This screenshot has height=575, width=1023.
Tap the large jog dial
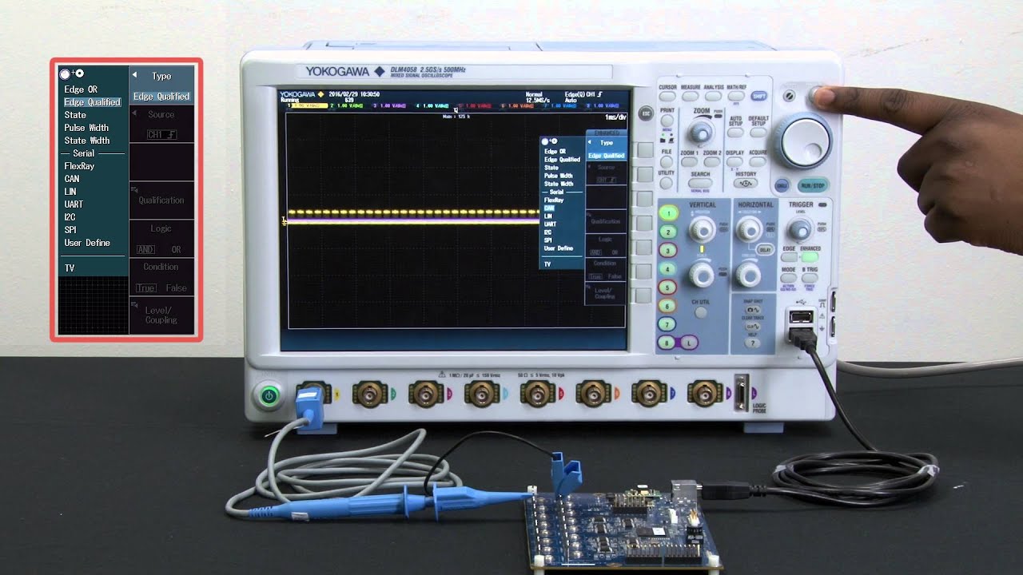coord(805,141)
